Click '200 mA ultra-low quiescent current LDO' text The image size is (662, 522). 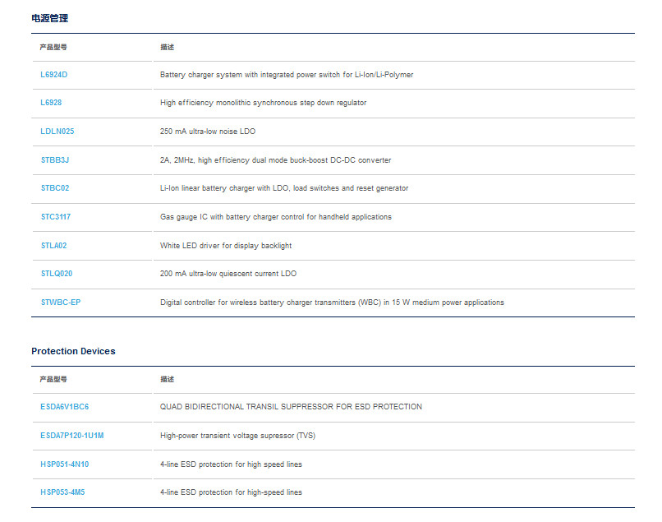pos(228,274)
